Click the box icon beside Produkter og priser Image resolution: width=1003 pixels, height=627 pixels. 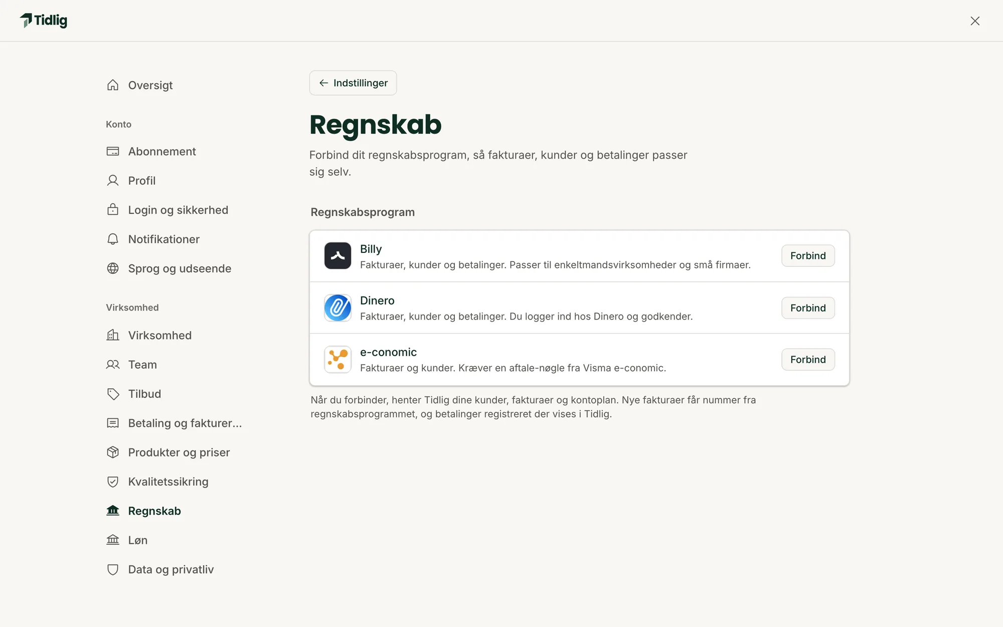tap(113, 452)
